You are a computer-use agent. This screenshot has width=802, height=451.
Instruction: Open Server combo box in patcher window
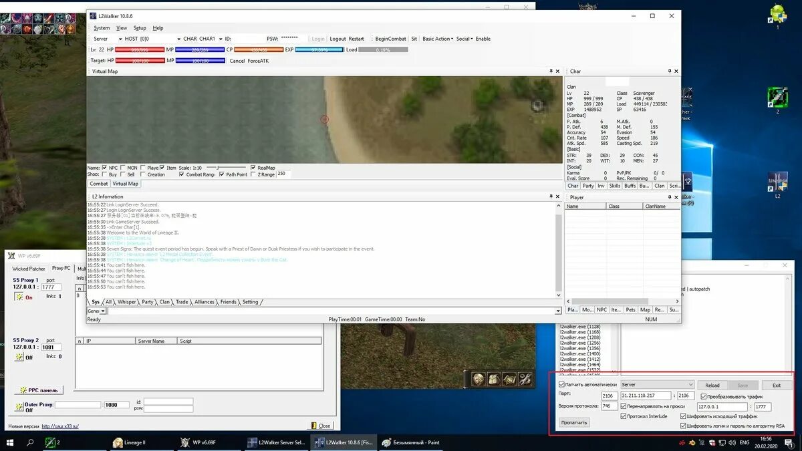click(658, 385)
